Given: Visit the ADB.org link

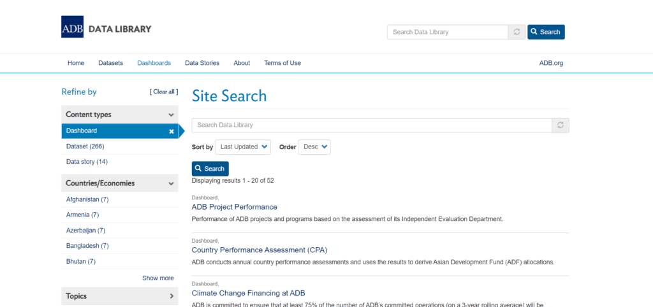Looking at the screenshot, I should [x=551, y=63].
